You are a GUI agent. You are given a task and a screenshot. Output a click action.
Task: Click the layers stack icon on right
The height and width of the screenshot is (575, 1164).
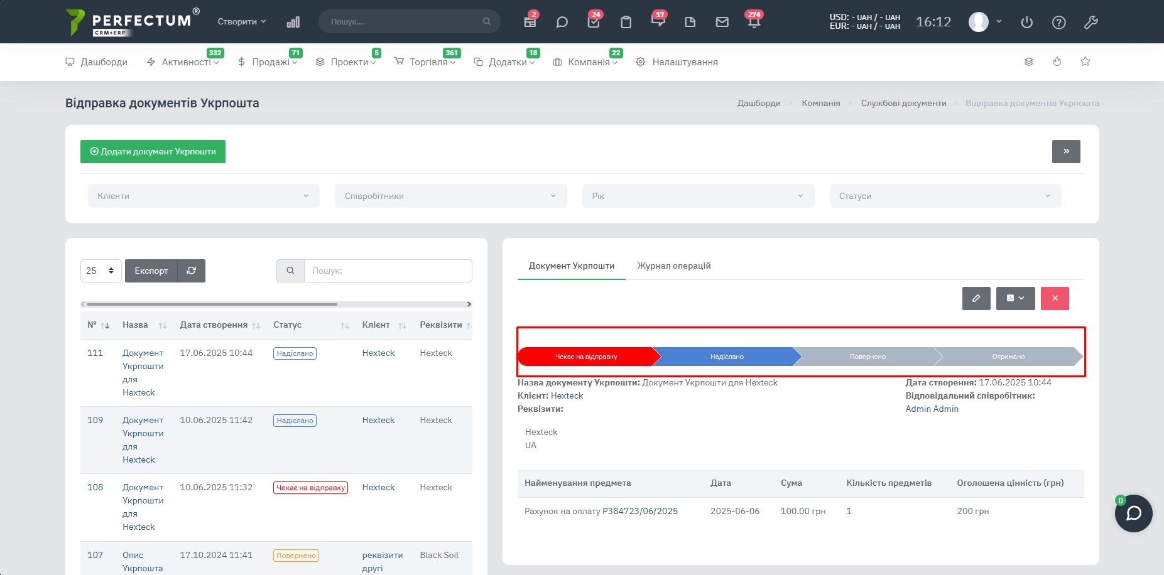click(x=1029, y=62)
